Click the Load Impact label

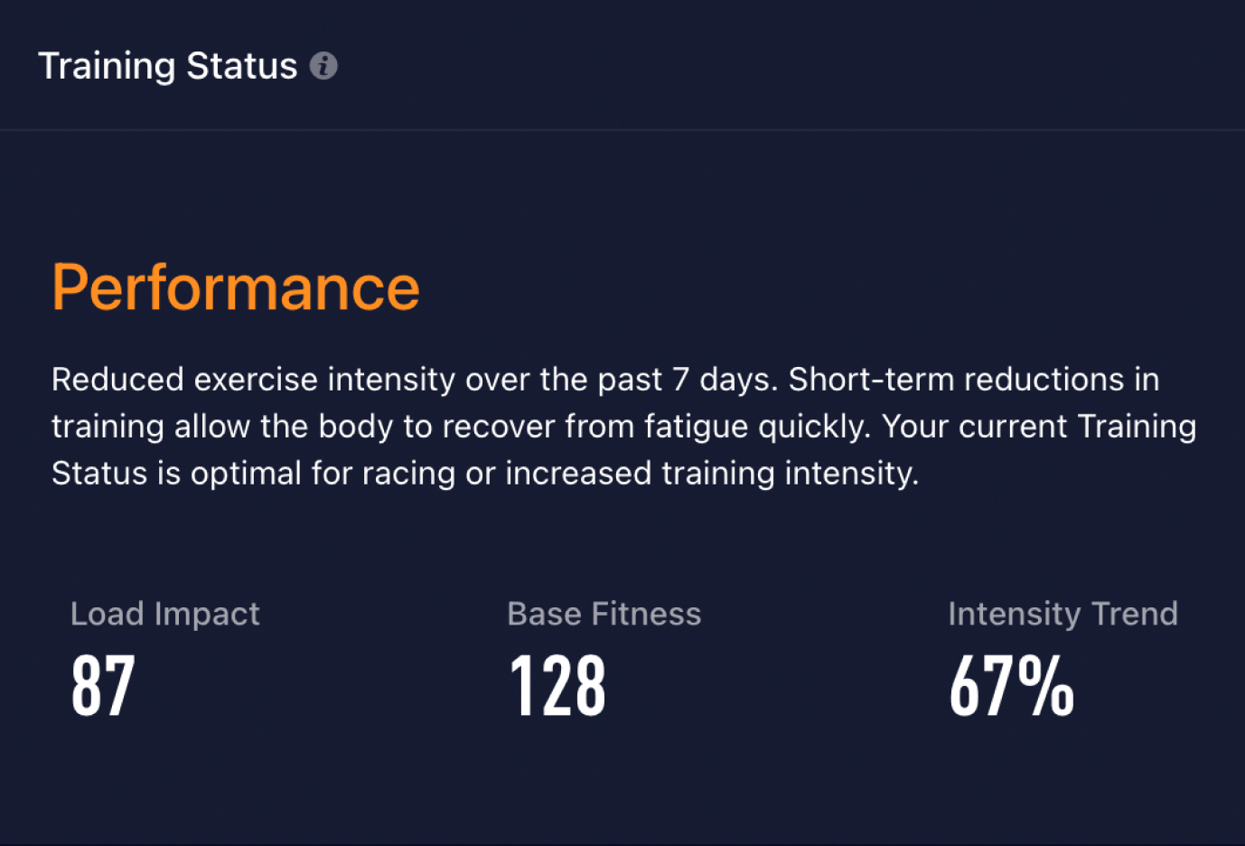tap(164, 614)
